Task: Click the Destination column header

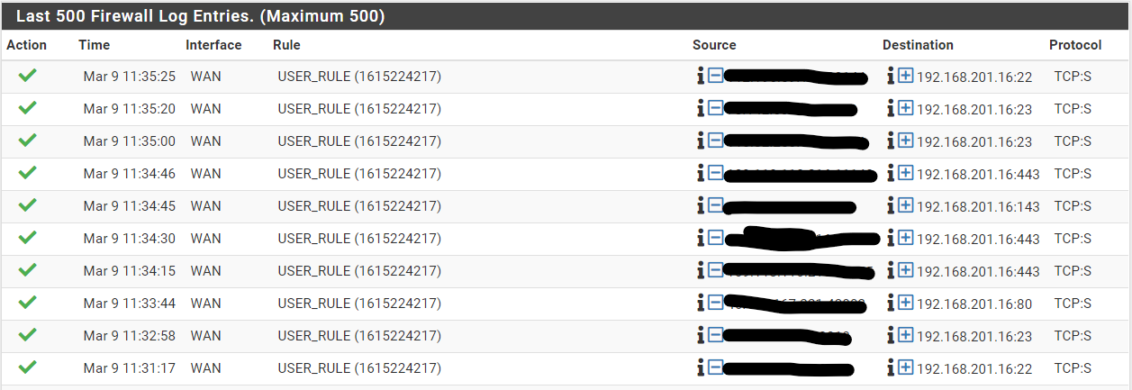Action: click(918, 45)
